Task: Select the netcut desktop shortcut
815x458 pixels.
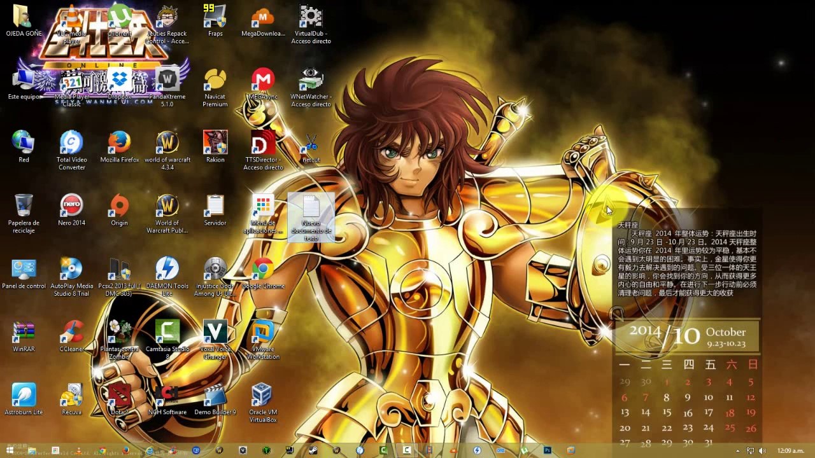Action: click(311, 147)
